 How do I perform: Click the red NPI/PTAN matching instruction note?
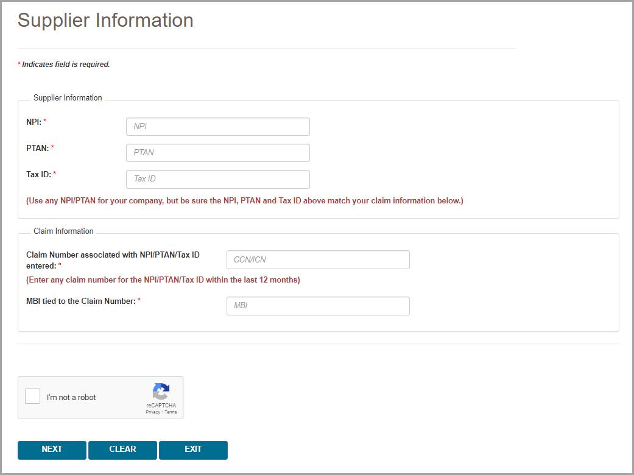(x=244, y=201)
